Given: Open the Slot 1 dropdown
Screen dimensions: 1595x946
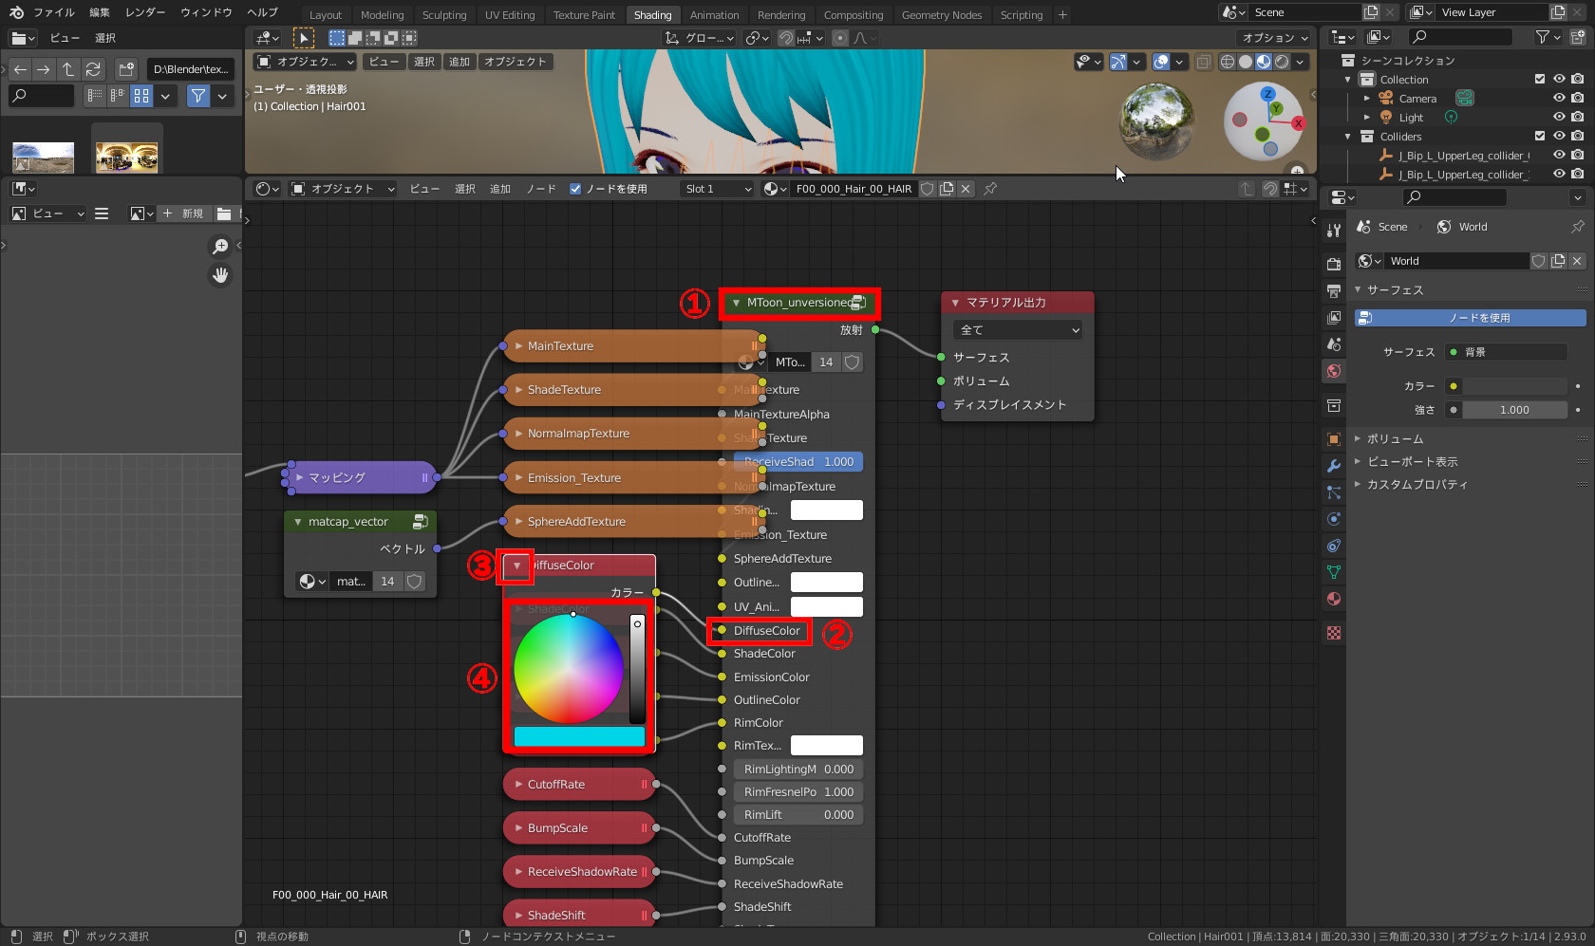Looking at the screenshot, I should tap(718, 189).
